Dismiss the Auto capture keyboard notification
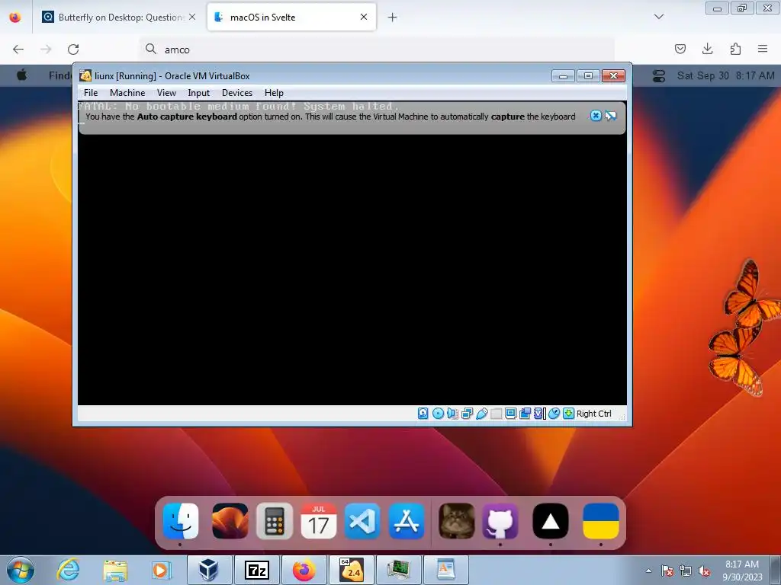Image resolution: width=781 pixels, height=585 pixels. pyautogui.click(x=596, y=116)
